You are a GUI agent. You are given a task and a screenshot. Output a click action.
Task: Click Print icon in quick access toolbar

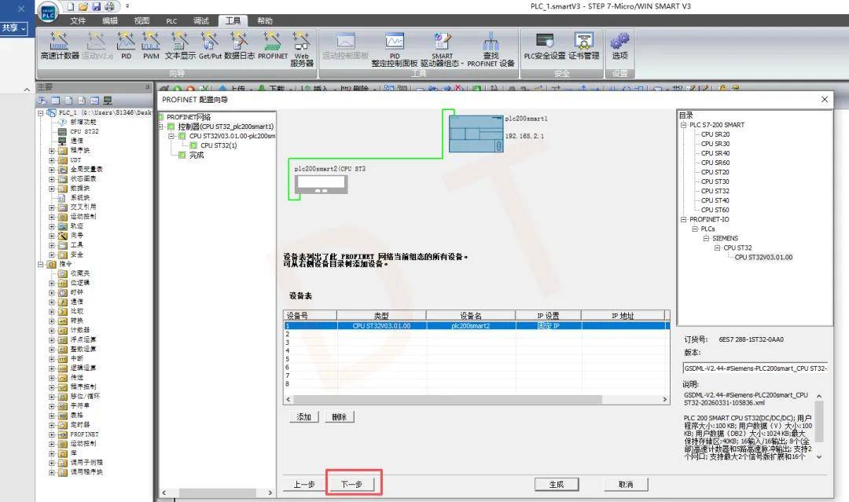pyautogui.click(x=109, y=6)
